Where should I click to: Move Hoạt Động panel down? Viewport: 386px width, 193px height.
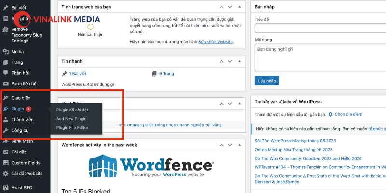[230, 104]
